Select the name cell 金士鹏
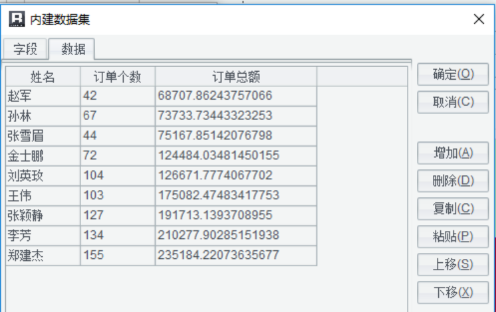 coord(43,156)
